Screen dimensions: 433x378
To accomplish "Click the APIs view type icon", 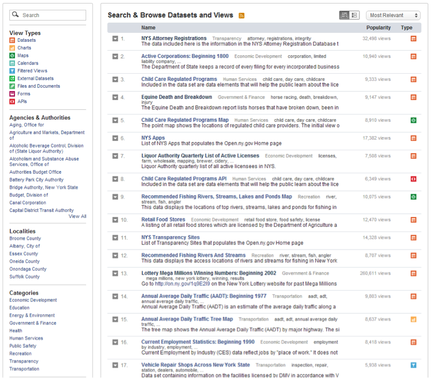I will 12,102.
